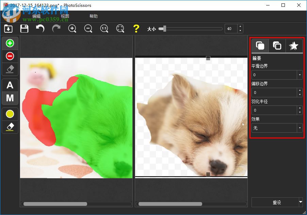Open help via the yellow question mark
The height and width of the screenshot is (215, 307).
pyautogui.click(x=136, y=29)
